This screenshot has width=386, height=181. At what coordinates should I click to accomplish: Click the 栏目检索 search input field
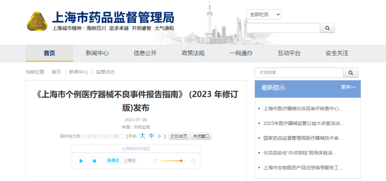pyautogui.click(x=299, y=73)
